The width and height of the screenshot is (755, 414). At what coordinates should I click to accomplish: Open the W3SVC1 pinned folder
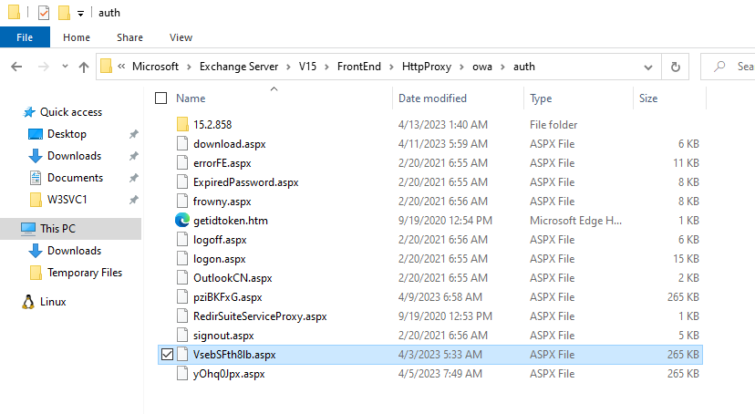pyautogui.click(x=67, y=200)
